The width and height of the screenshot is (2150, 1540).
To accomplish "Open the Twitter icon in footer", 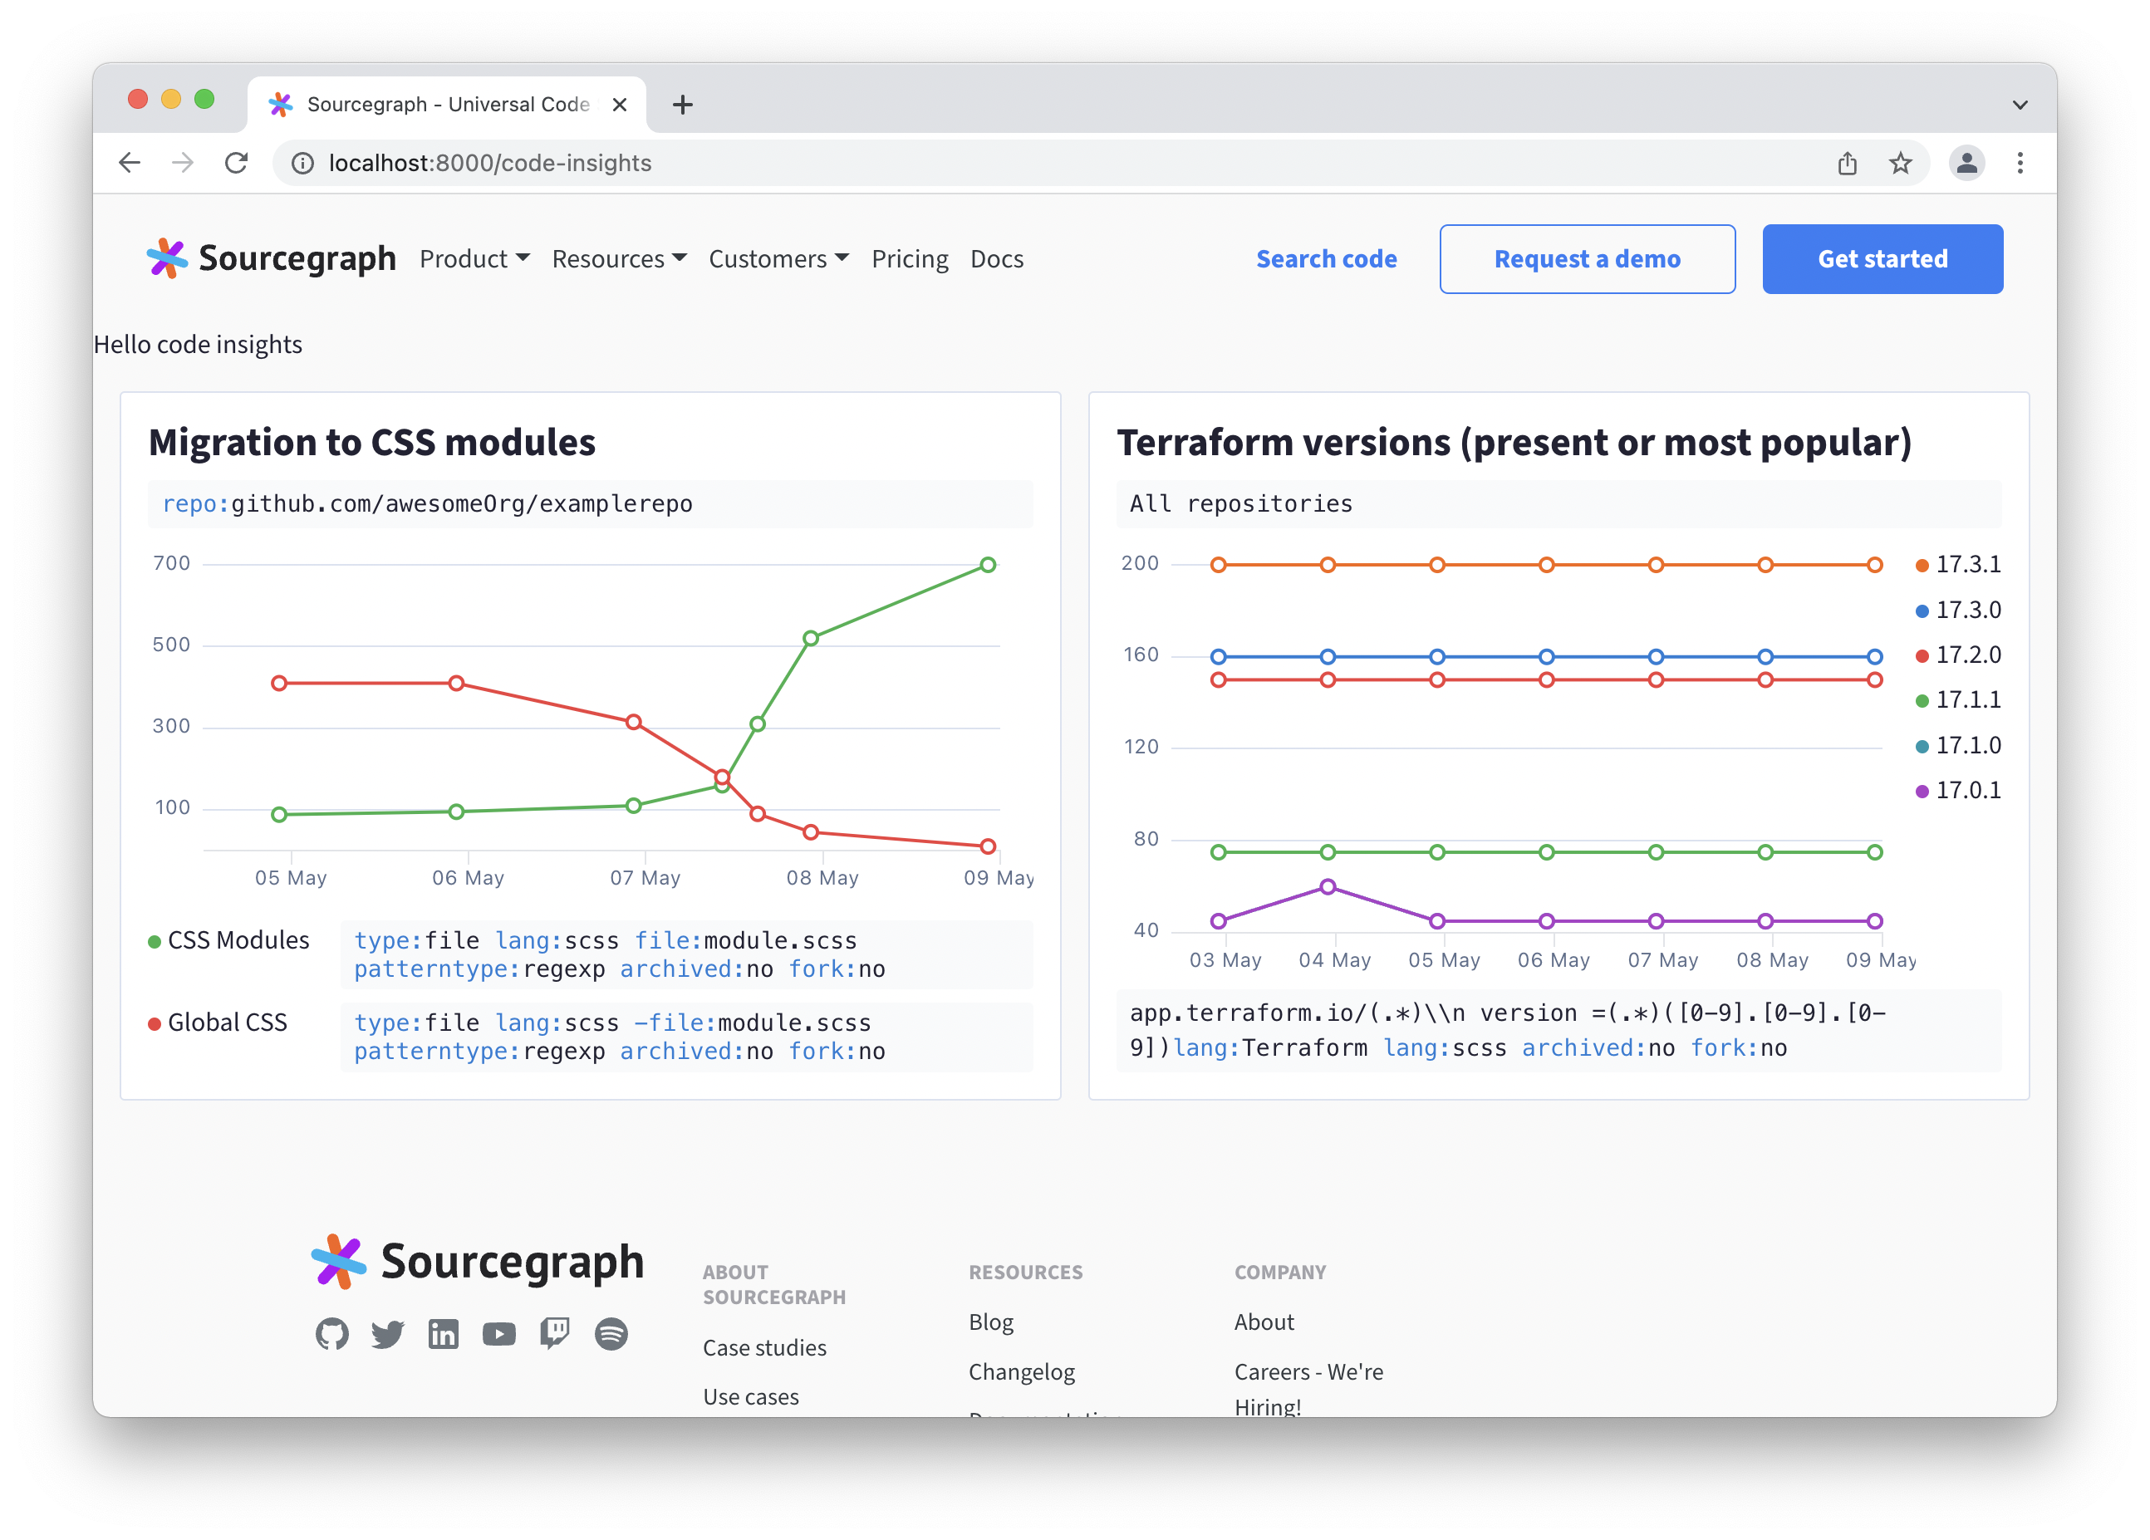I will point(388,1333).
